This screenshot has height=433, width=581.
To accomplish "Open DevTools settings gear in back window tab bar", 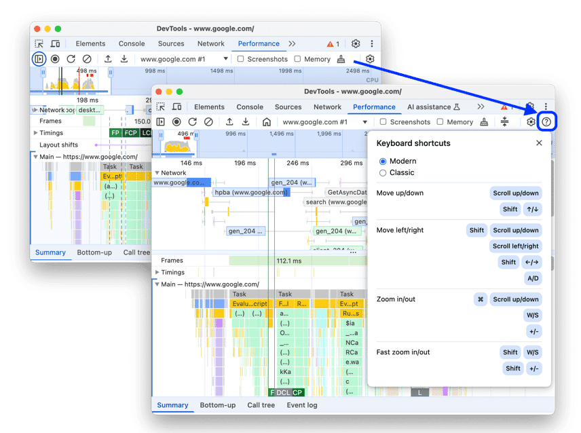I will [x=356, y=43].
